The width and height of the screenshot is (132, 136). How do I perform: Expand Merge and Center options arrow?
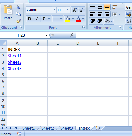[x=119, y=14]
